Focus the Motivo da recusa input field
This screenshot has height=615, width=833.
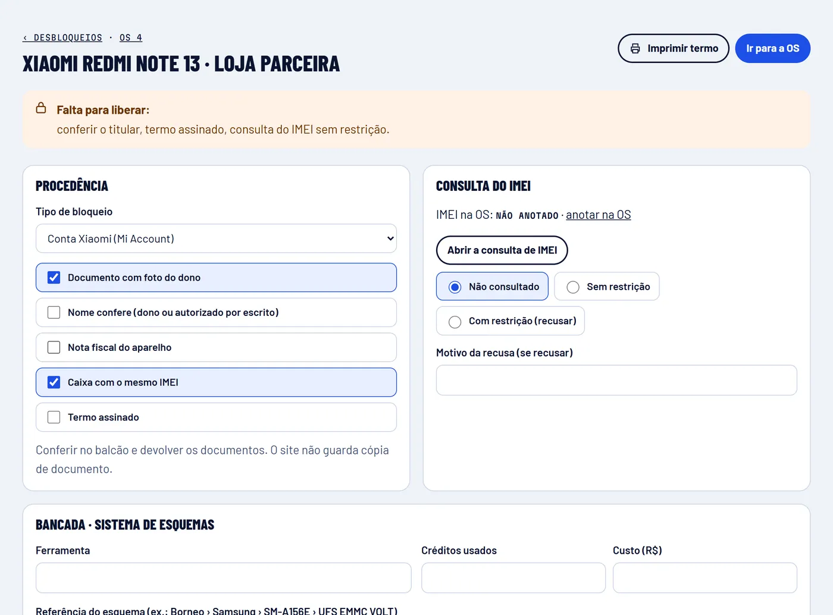[x=616, y=380]
